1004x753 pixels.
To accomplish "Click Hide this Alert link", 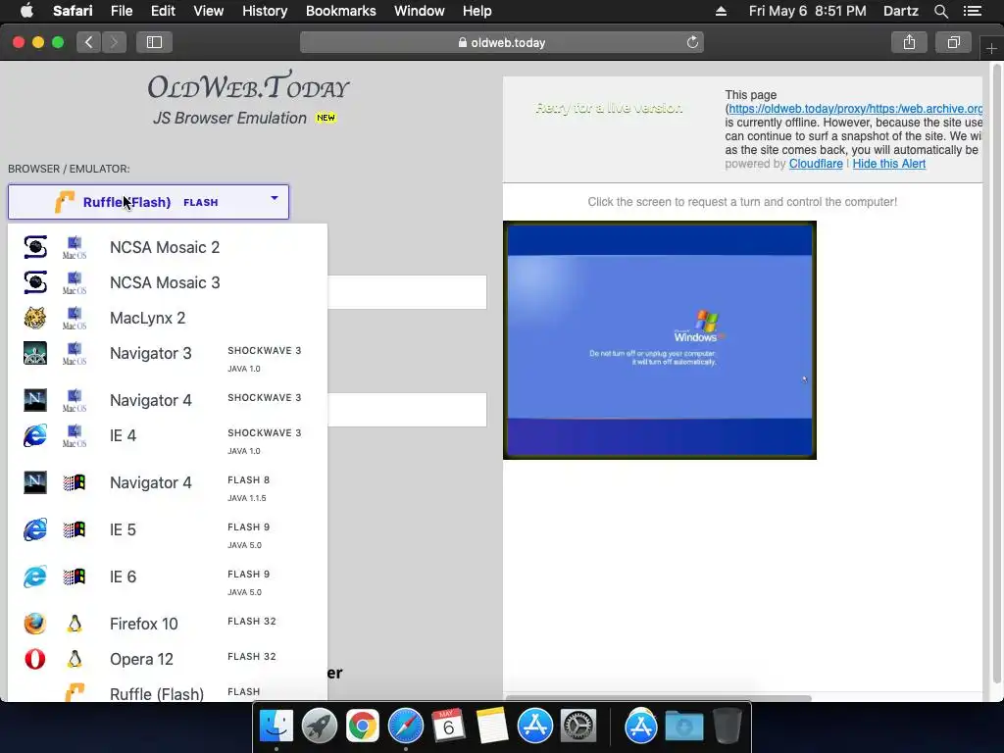I will (x=888, y=164).
